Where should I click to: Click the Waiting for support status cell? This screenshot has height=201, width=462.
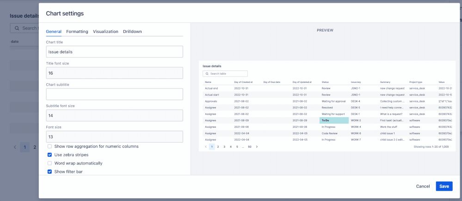pos(333,114)
